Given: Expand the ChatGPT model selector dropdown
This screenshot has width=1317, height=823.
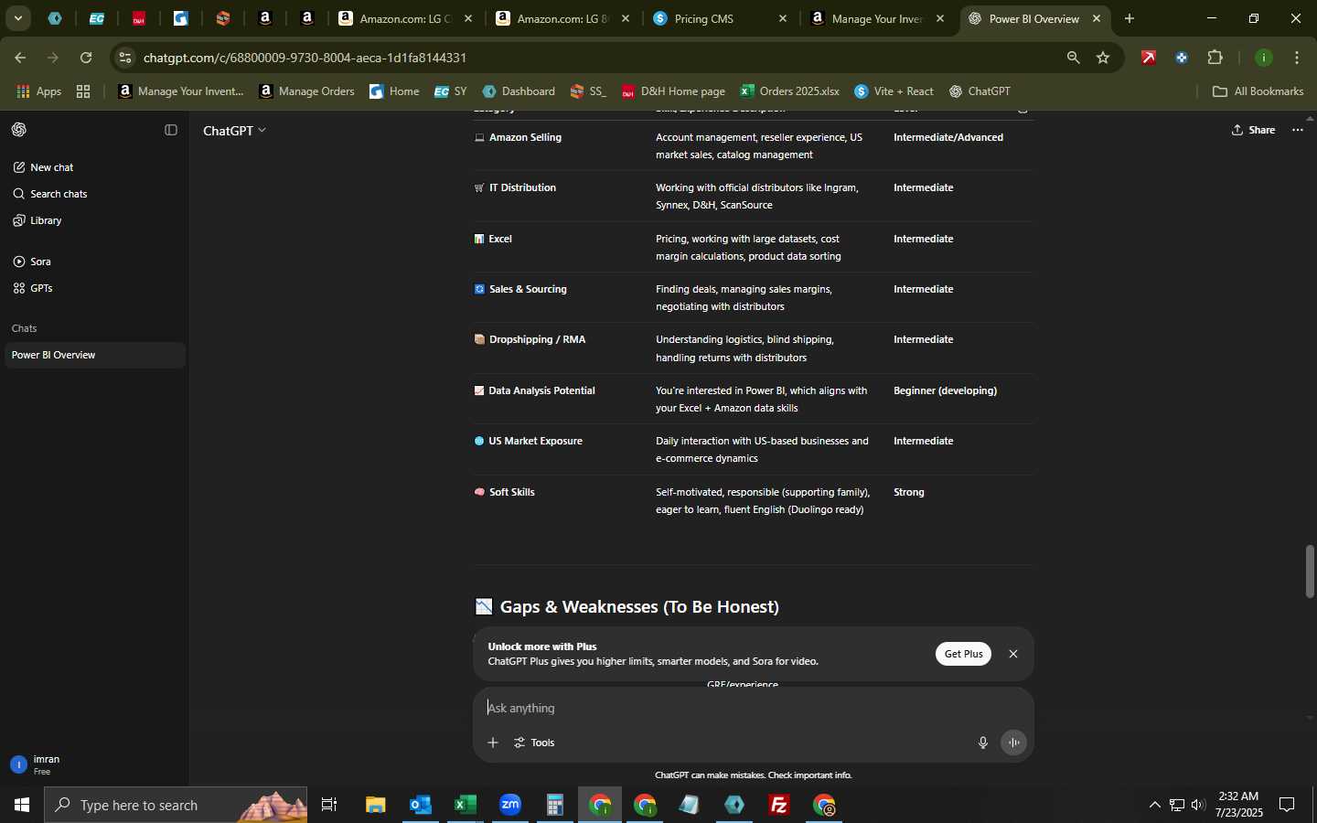Looking at the screenshot, I should tap(234, 131).
